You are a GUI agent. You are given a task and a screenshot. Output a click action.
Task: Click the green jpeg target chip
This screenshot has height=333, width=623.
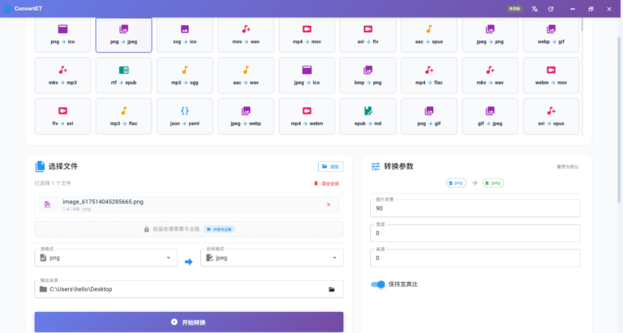point(493,183)
